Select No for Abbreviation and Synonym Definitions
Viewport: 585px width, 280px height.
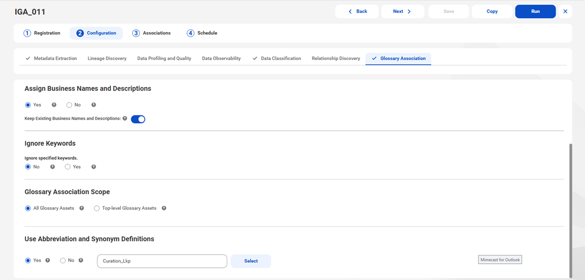pos(63,260)
